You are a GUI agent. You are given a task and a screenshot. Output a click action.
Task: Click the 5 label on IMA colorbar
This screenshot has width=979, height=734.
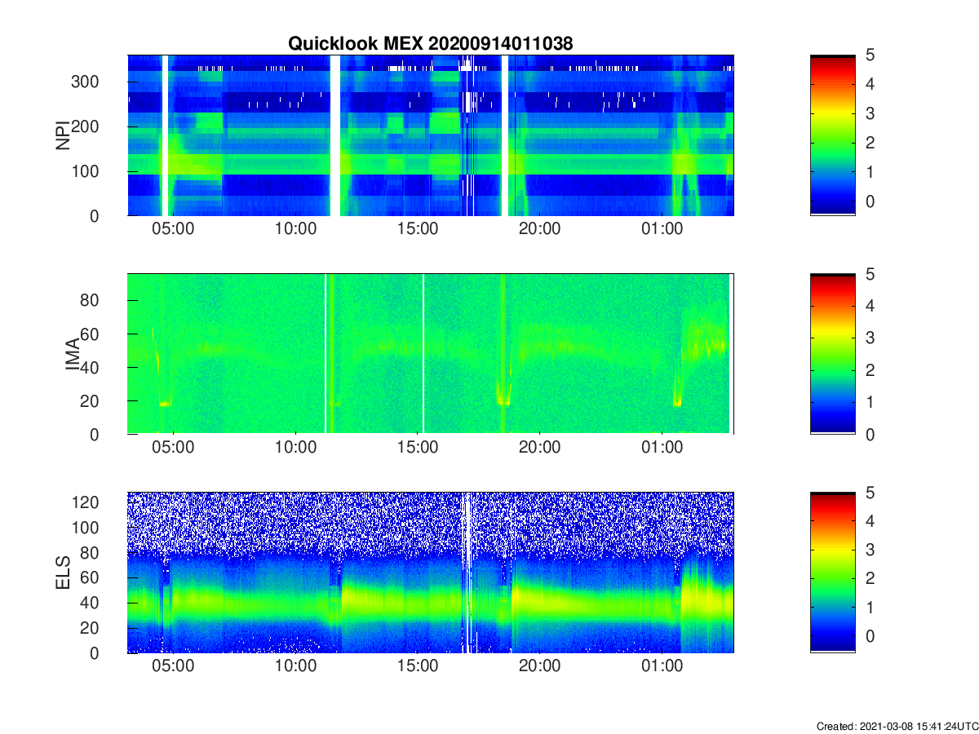[x=869, y=274]
